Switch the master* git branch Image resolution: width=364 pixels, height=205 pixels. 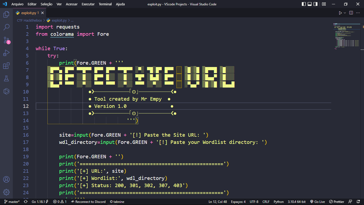pyautogui.click(x=12, y=202)
